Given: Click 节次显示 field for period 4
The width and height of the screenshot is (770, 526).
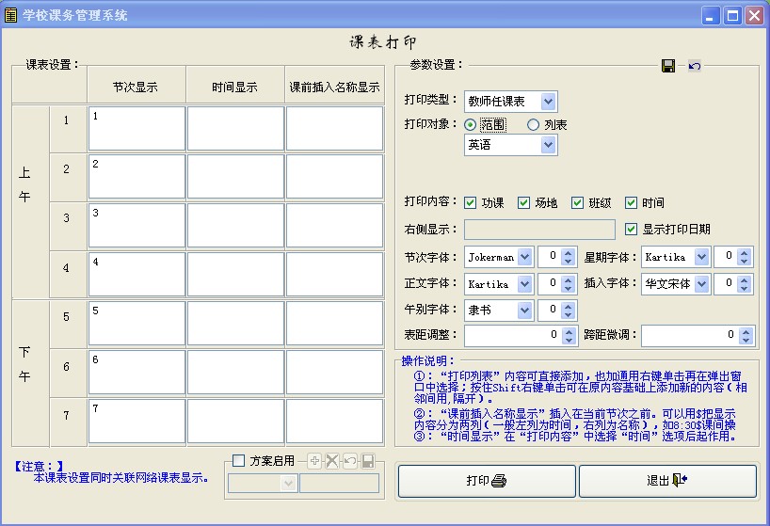Looking at the screenshot, I should coord(136,274).
